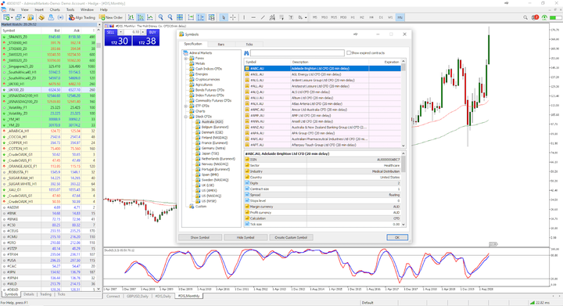563x306 pixels.
Task: Select the MN monthly timeframe
Action: [x=400, y=17]
